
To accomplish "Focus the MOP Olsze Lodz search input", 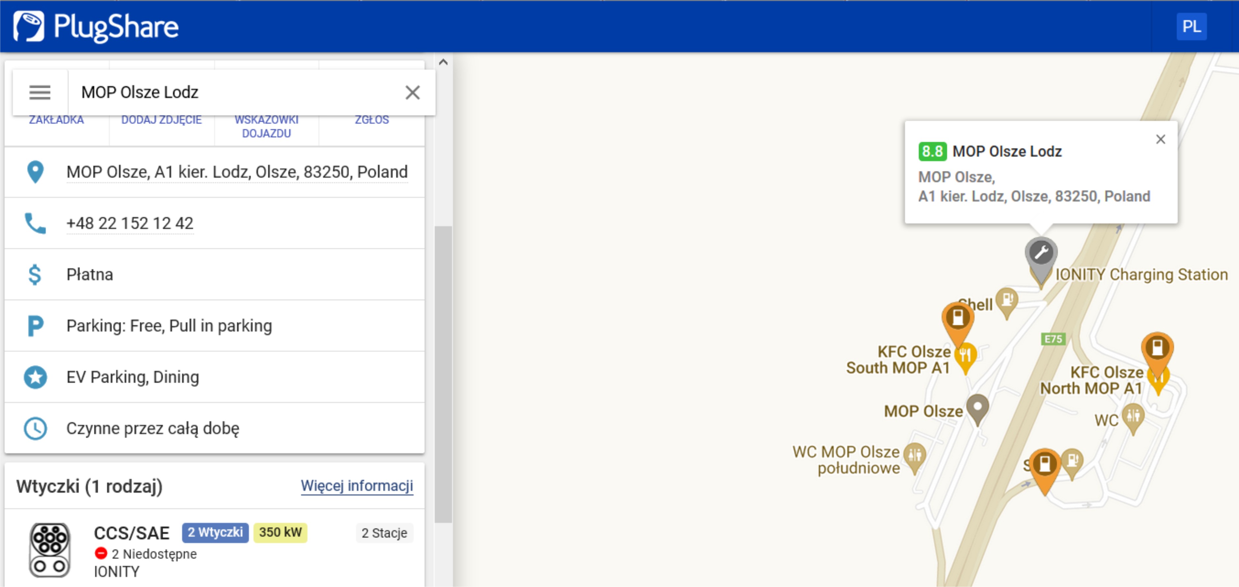I will (236, 92).
